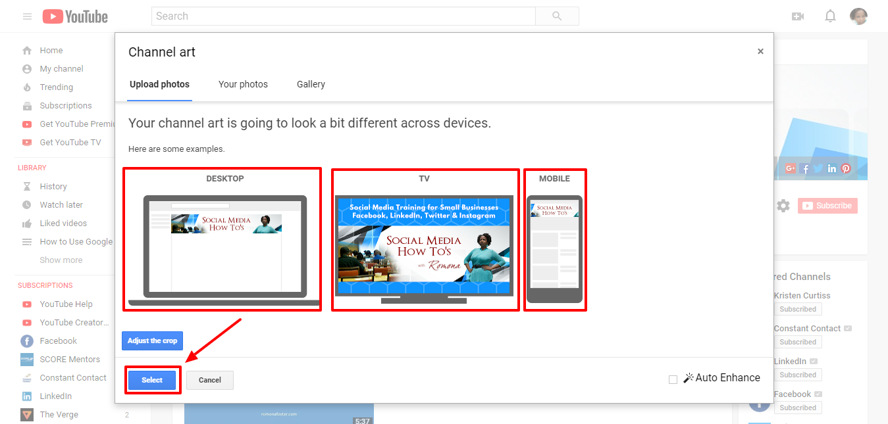Click the LinkedIn subscription channel icon
The height and width of the screenshot is (424, 888).
tap(27, 396)
